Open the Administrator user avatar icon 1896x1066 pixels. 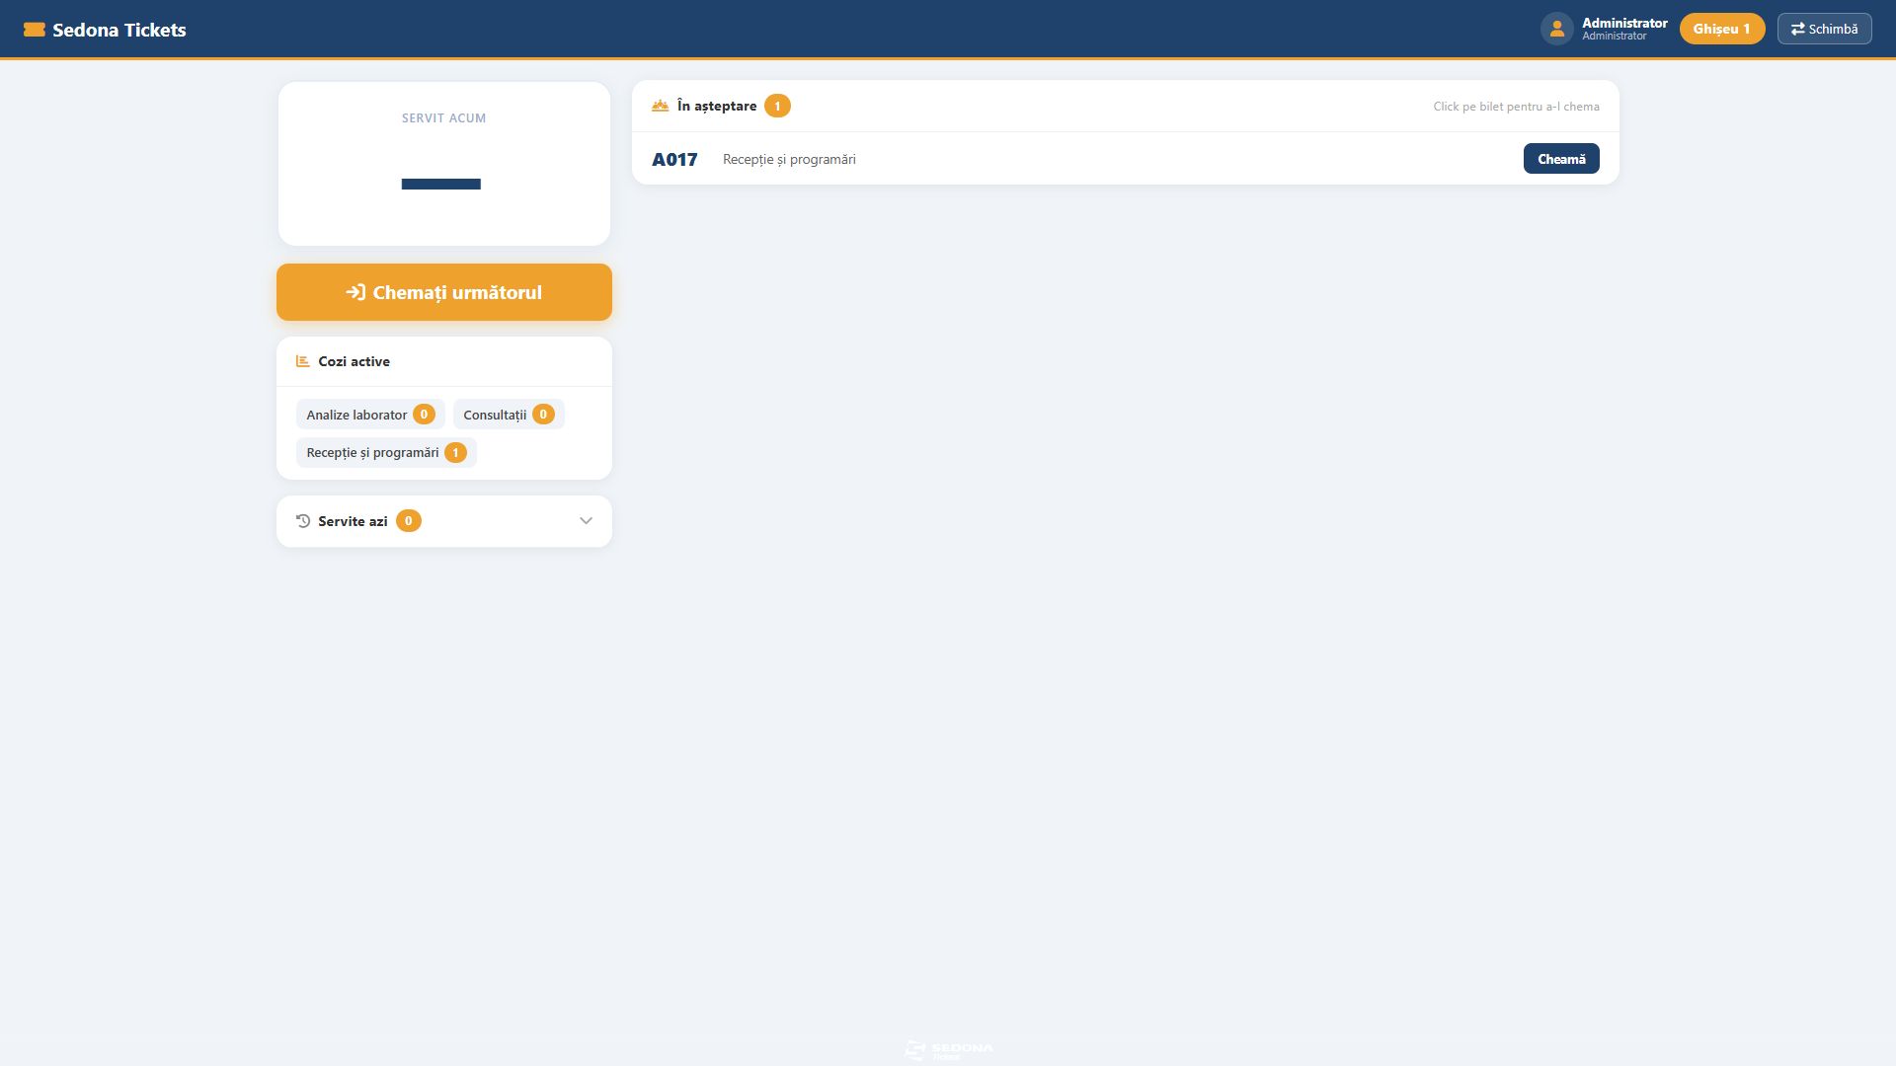(x=1556, y=29)
